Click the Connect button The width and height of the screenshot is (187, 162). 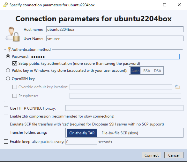pos(152,155)
